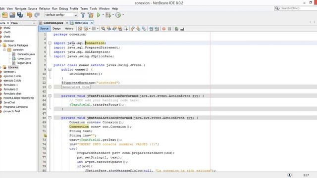Viewport: 317px width, 178px height.
Task: Open the Help menu
Action: (115, 9)
